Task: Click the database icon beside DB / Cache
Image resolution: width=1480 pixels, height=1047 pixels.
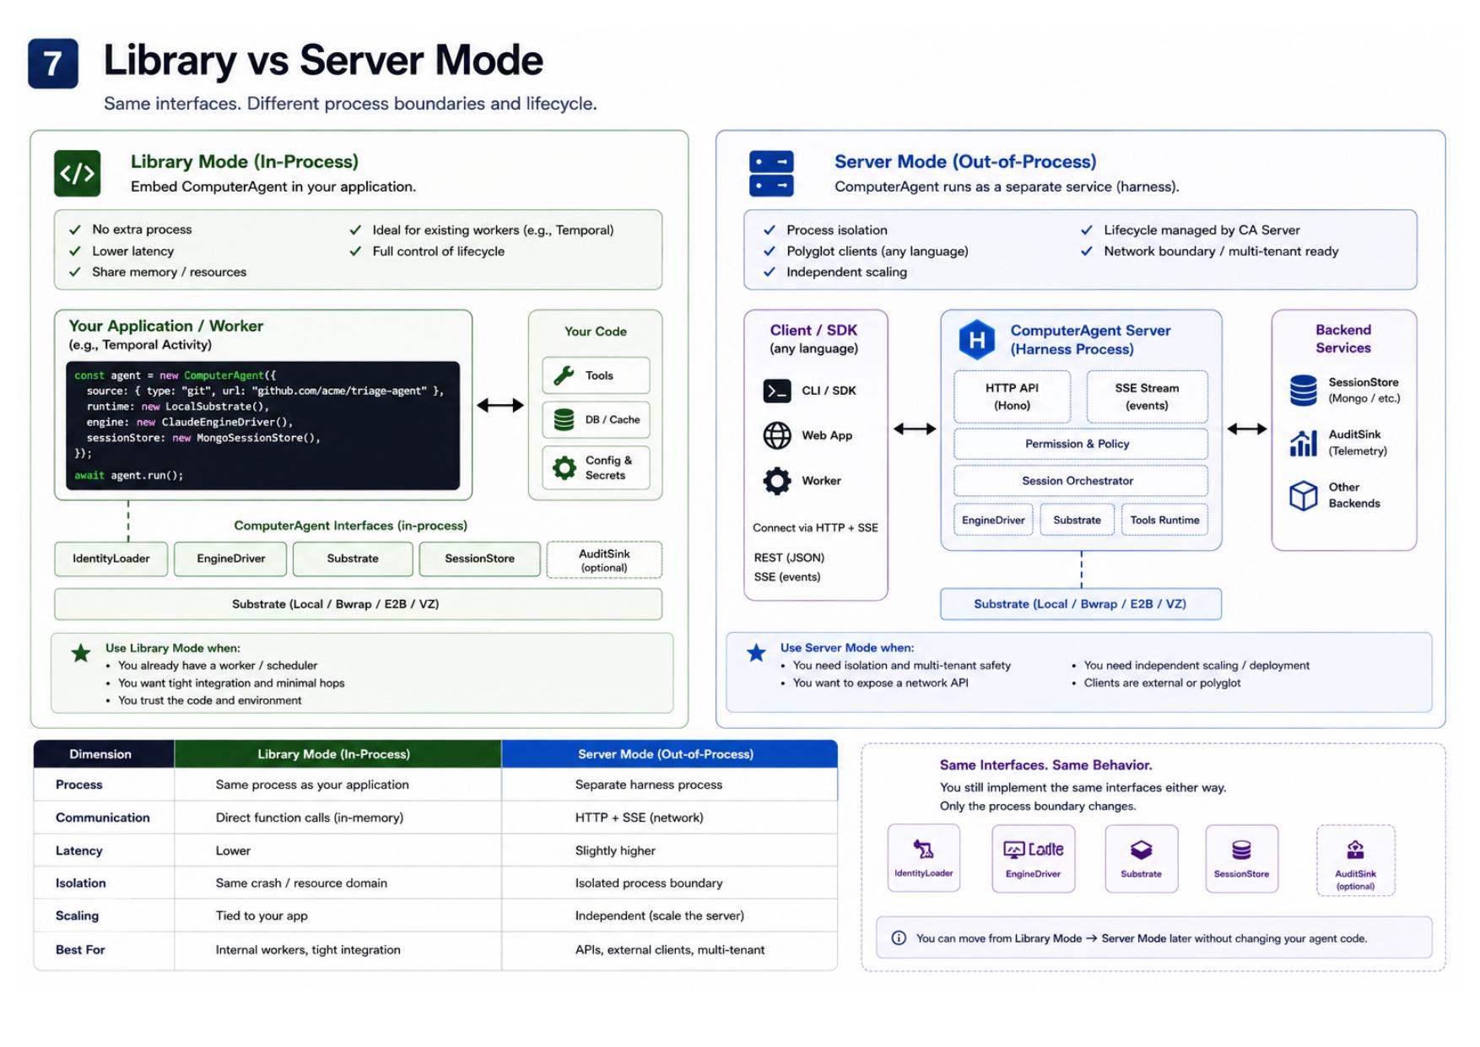Action: point(564,419)
